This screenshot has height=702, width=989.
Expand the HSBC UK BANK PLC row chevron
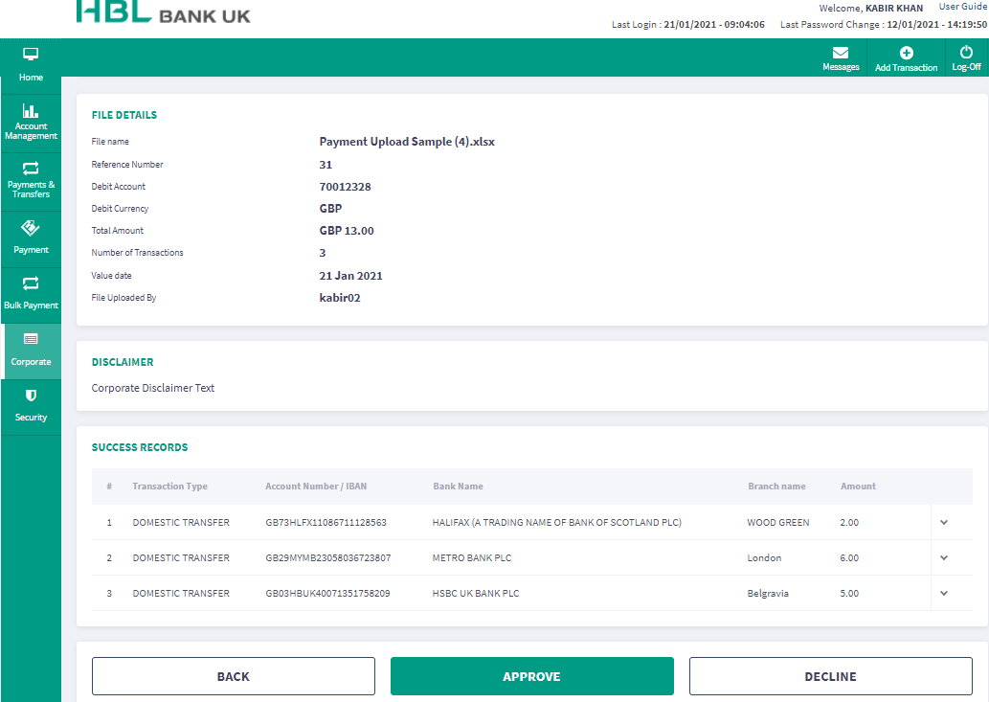pyautogui.click(x=944, y=593)
